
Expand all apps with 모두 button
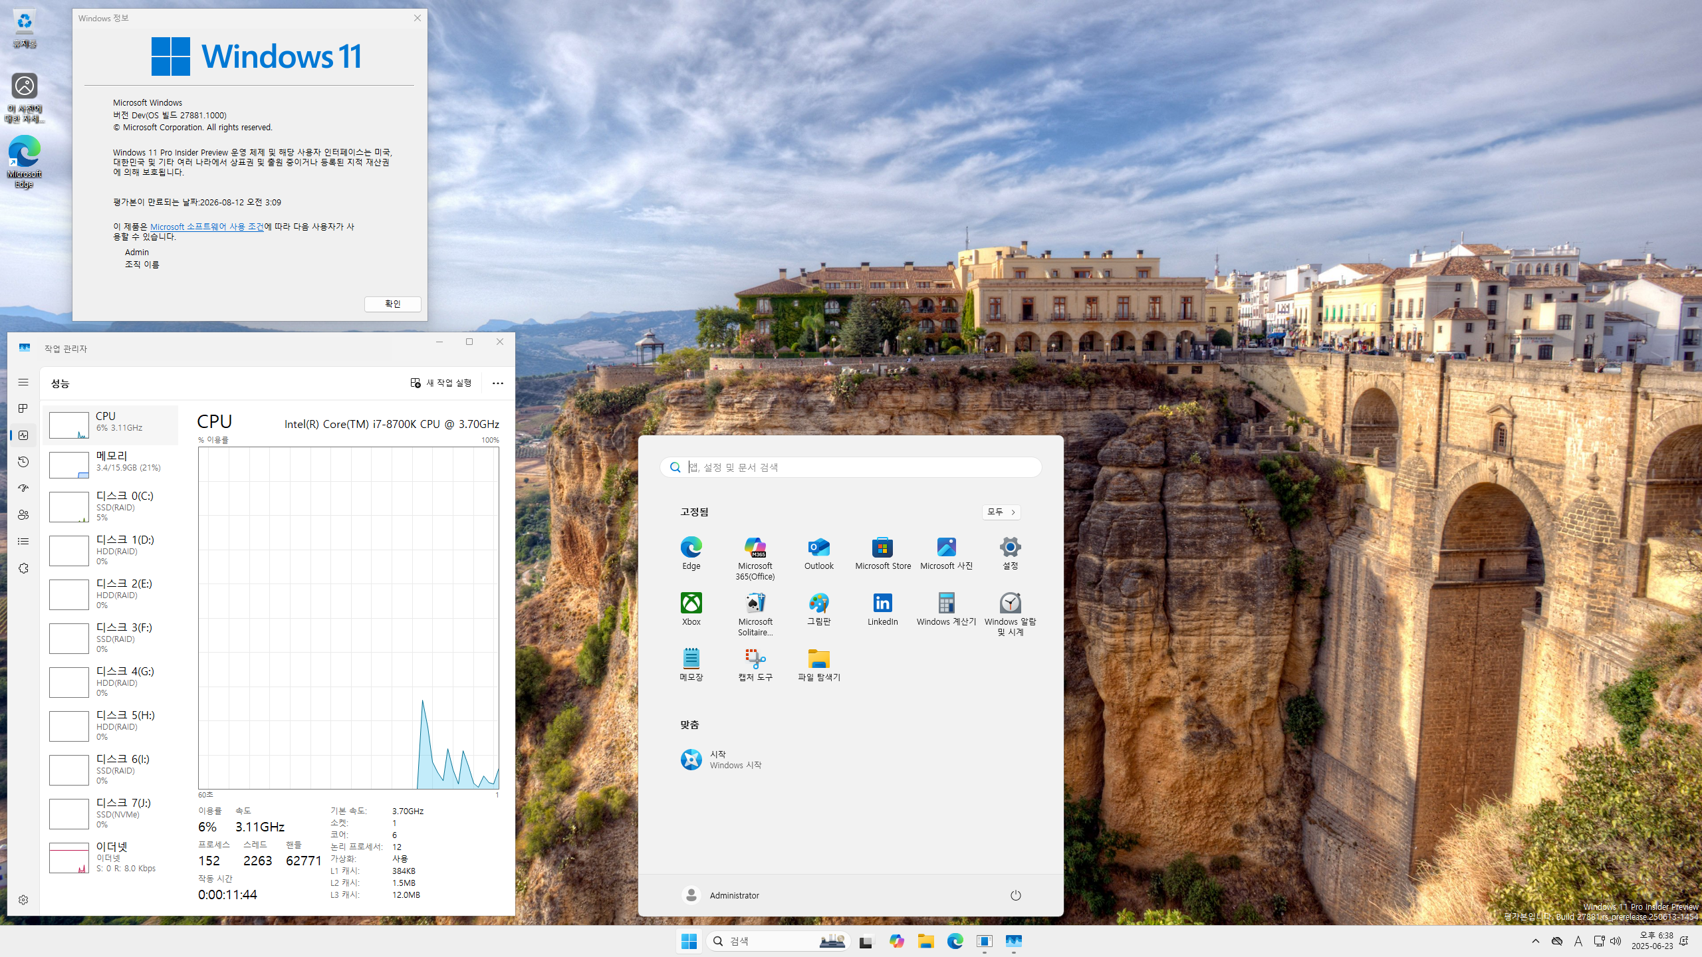(1001, 512)
